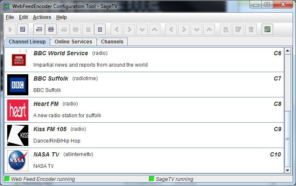Screen dimensions: 296x186
Task: Click the green help icon in toolbar
Action: coord(267,30)
